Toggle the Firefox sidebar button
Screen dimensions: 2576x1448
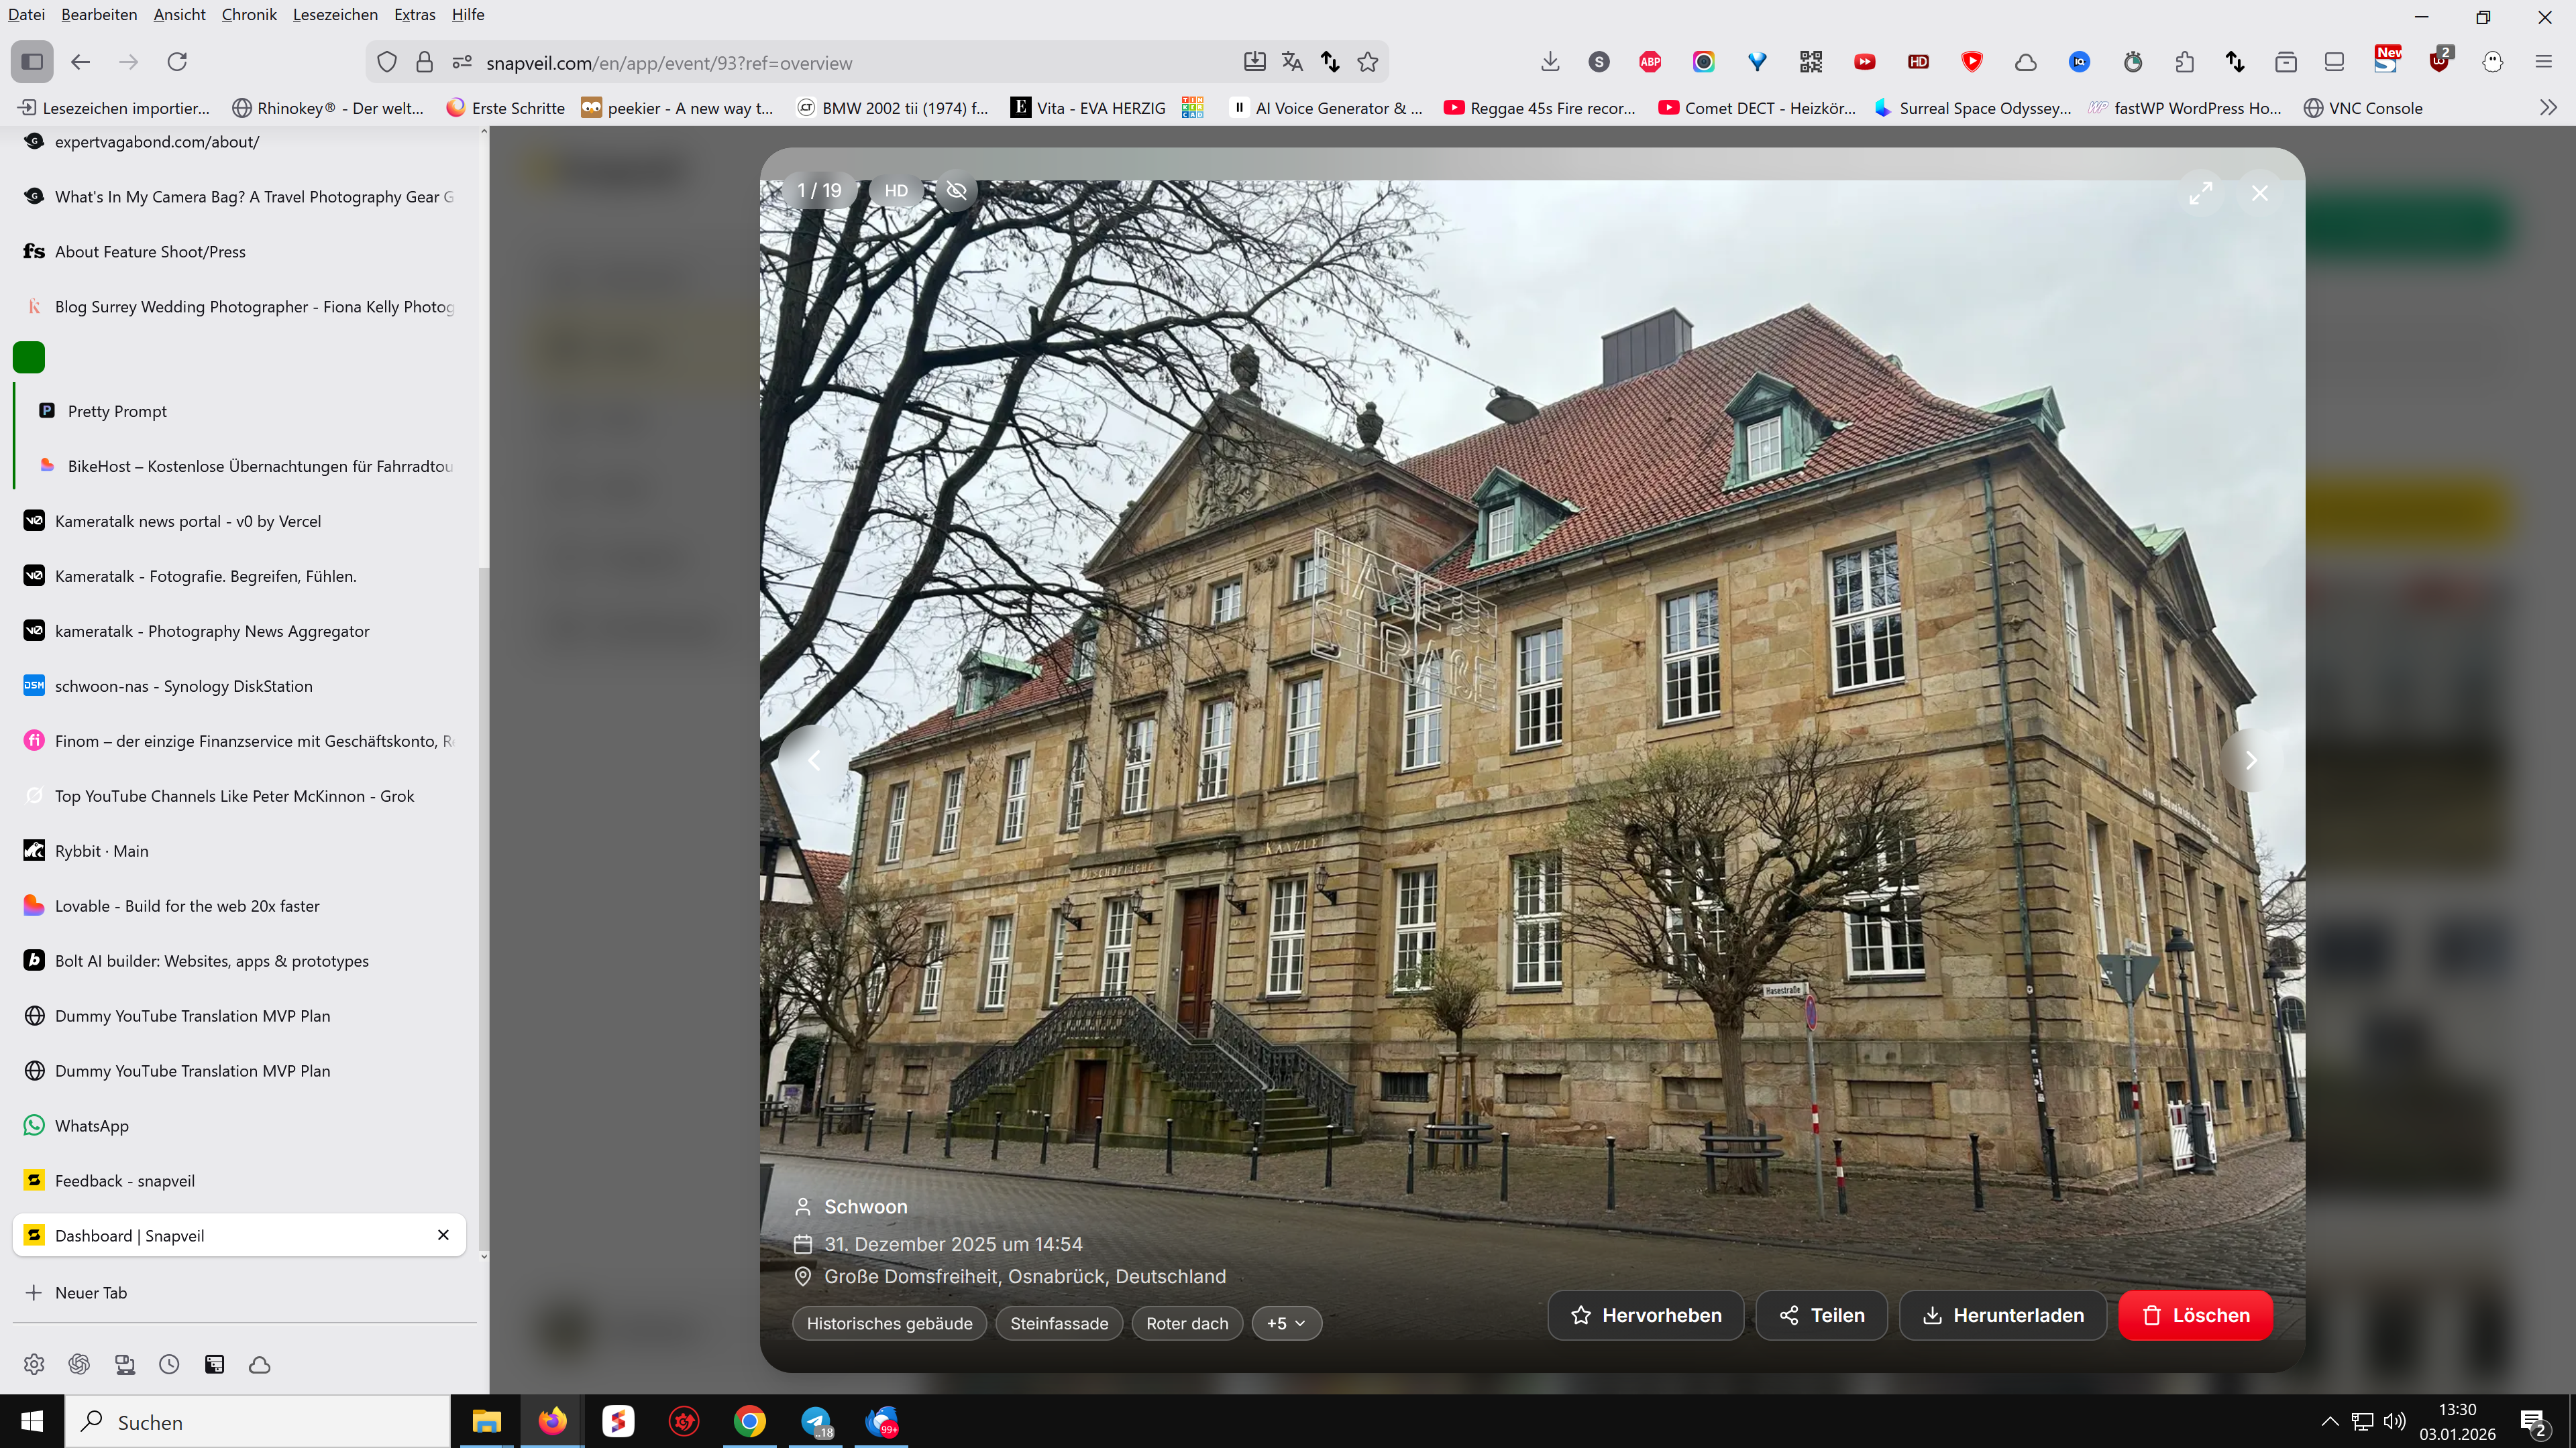[x=32, y=62]
